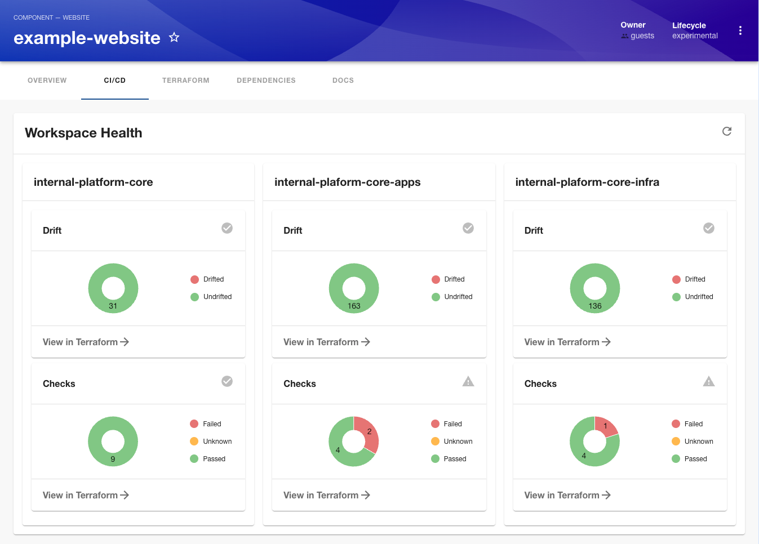Open View in Terraform under internal-platform-core Drift

[86, 342]
